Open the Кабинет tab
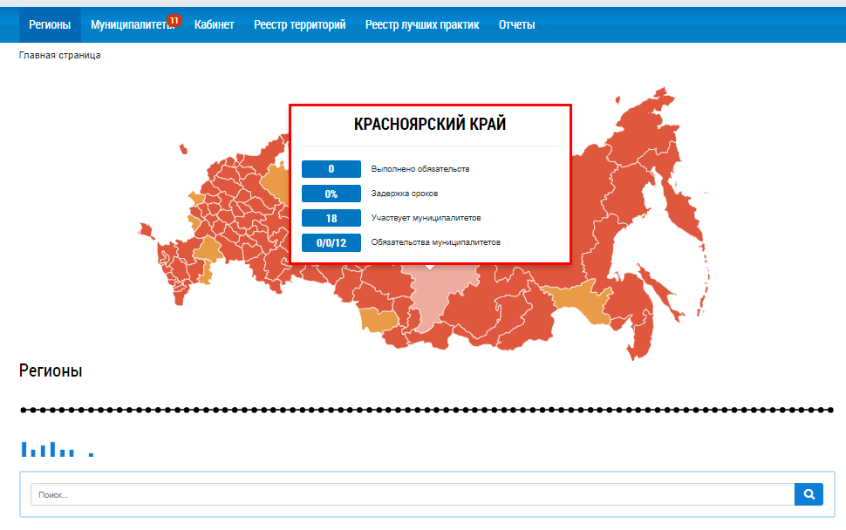846x530 pixels. (x=215, y=24)
